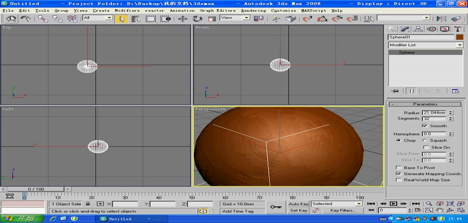Select the Squash radio button
This screenshot has height=223, width=468.
[x=425, y=140]
